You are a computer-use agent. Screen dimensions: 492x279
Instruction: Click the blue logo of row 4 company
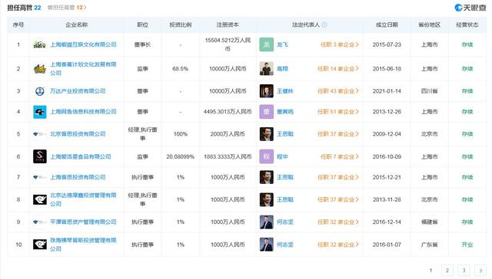tap(40, 112)
